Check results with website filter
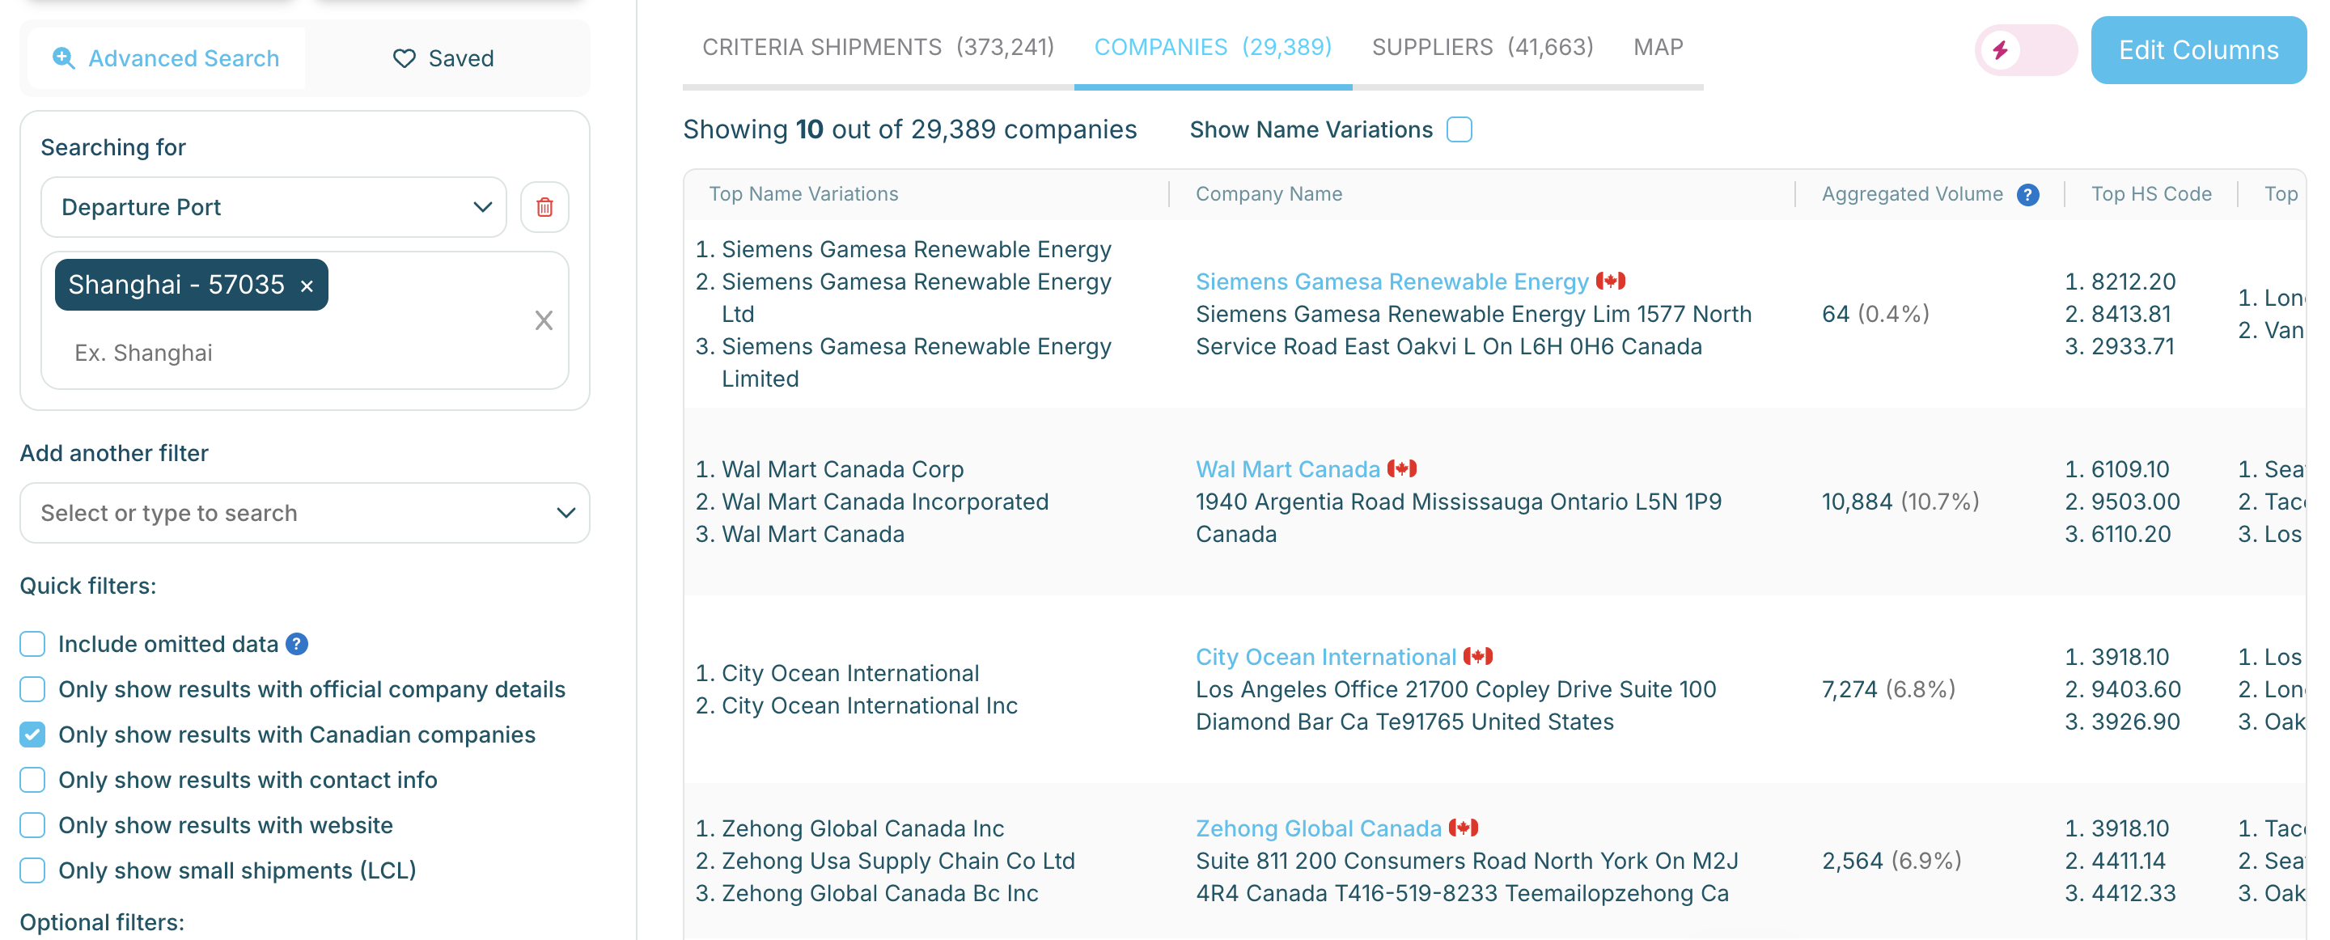The width and height of the screenshot is (2330, 940). 32,825
